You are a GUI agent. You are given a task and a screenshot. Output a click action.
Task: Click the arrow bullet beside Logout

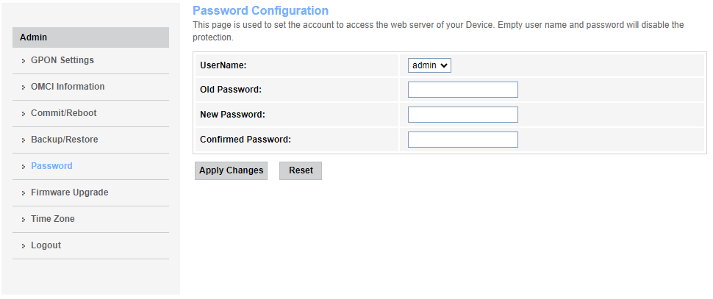pyautogui.click(x=24, y=246)
